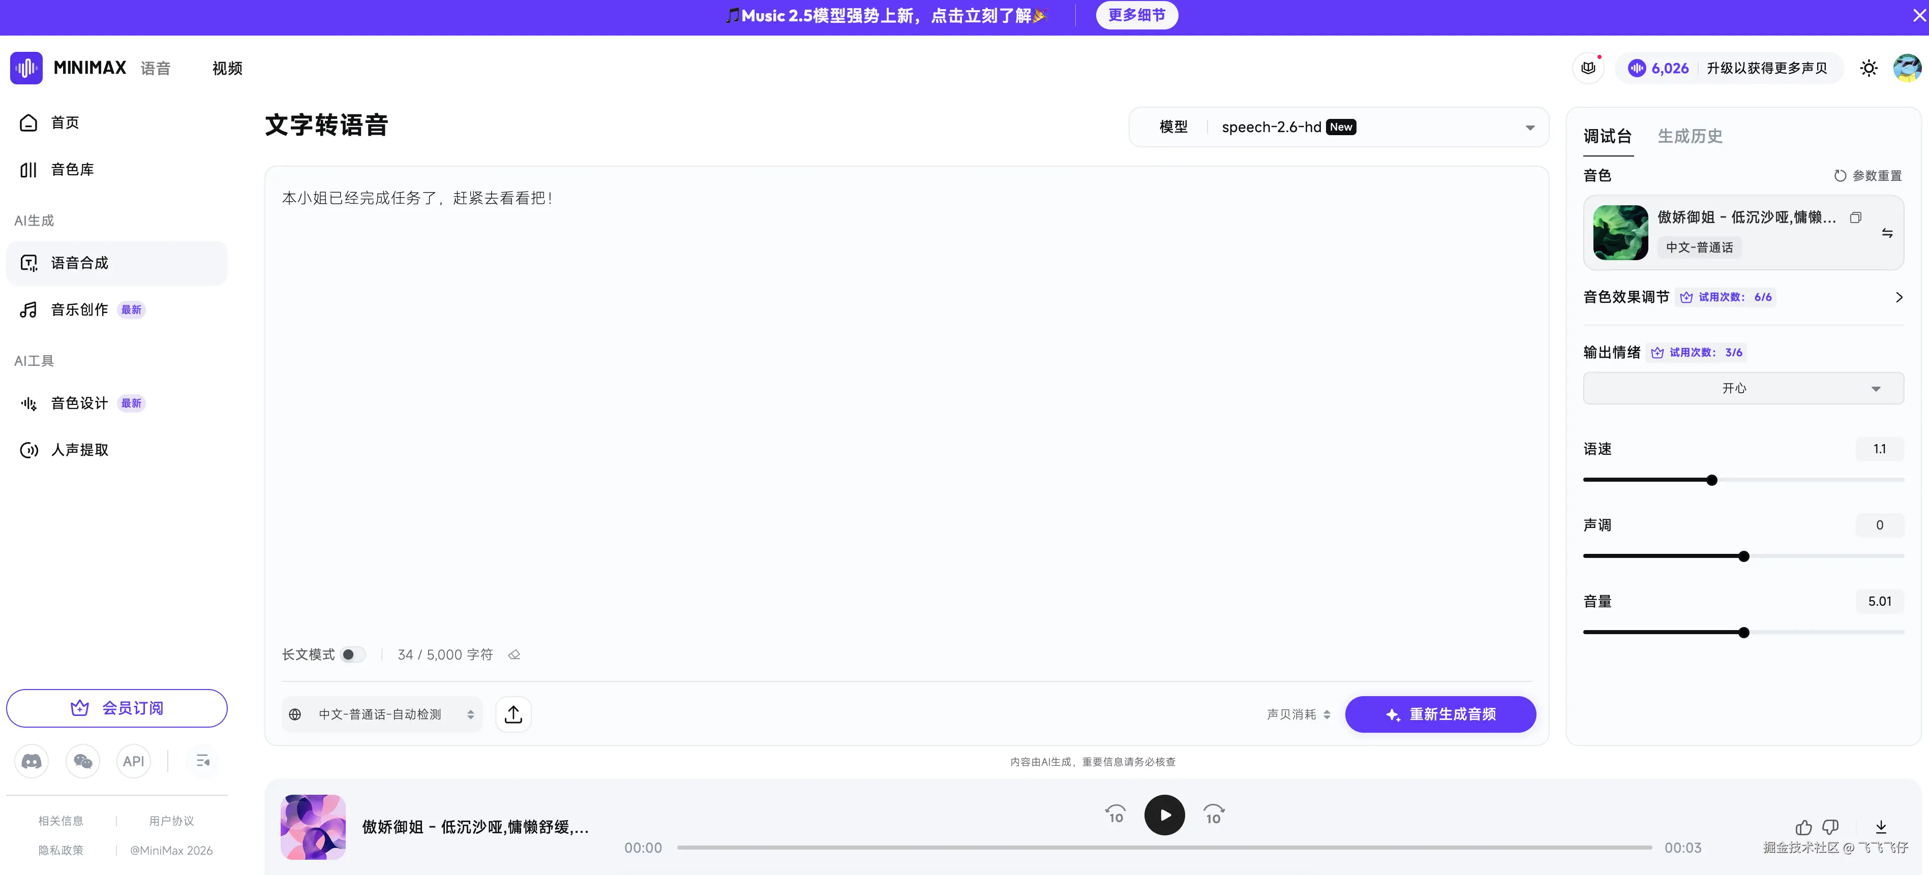Skip forward 10 seconds

point(1213,815)
